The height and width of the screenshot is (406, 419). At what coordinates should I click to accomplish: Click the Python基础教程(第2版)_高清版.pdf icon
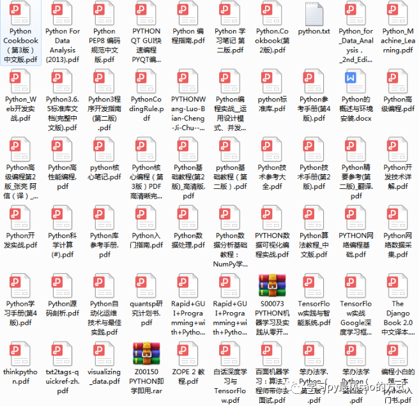pos(188,149)
